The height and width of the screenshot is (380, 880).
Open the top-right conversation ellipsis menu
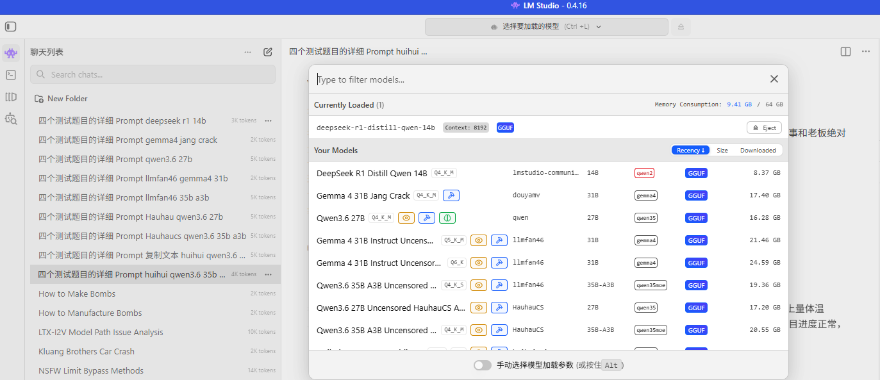[x=866, y=52]
